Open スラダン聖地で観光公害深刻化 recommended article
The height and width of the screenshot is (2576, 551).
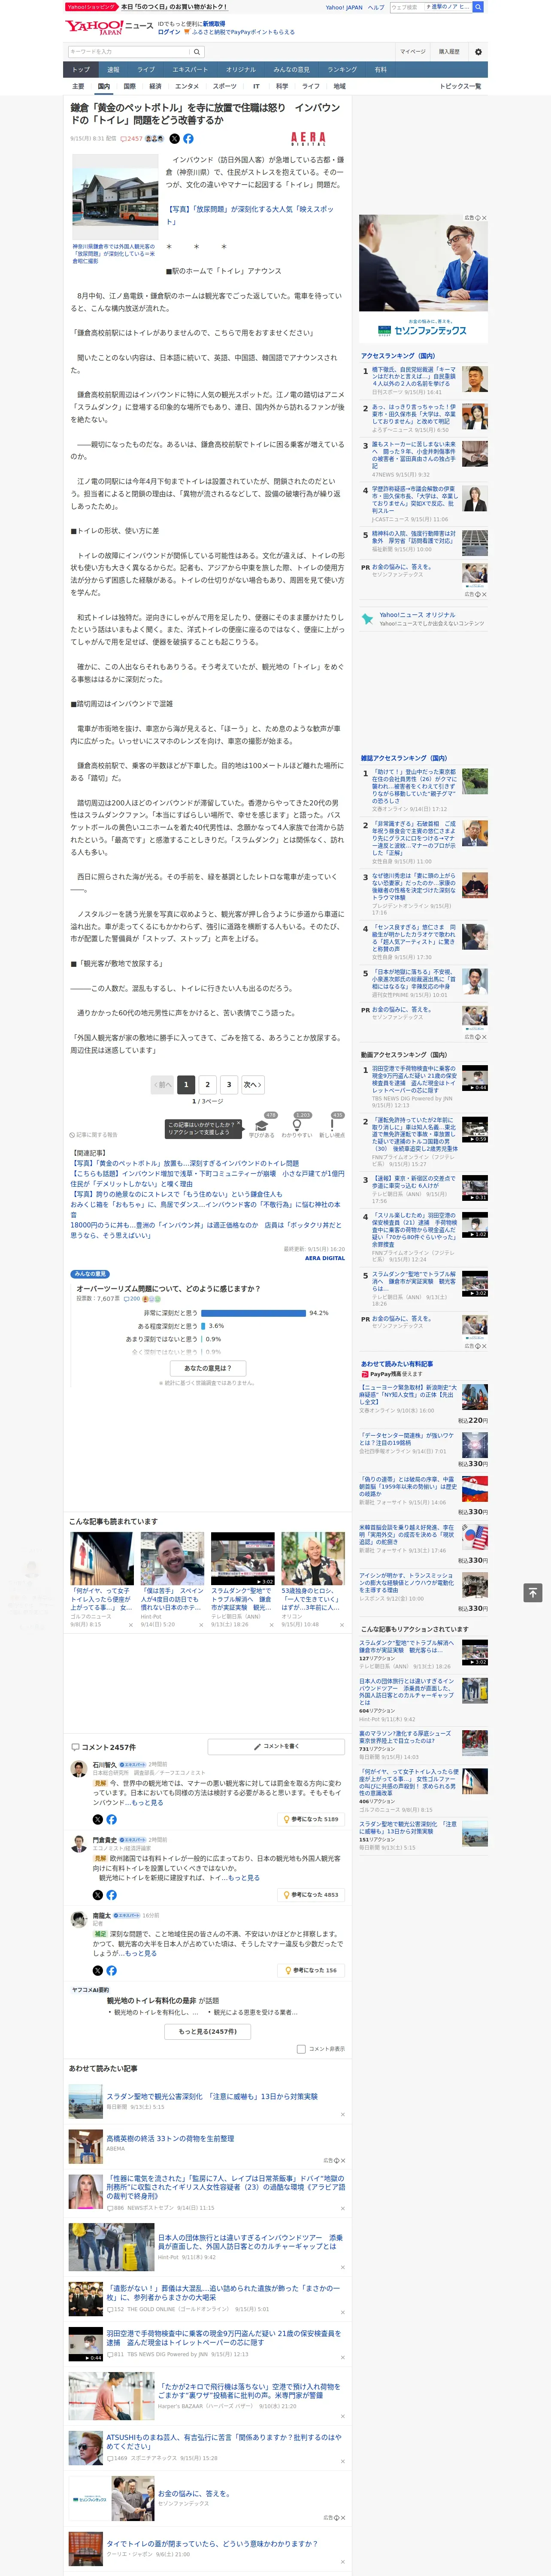pyautogui.click(x=212, y=2096)
